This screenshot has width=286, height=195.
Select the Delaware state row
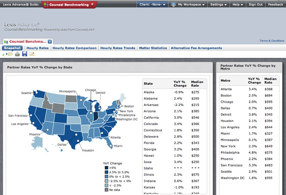point(174,137)
